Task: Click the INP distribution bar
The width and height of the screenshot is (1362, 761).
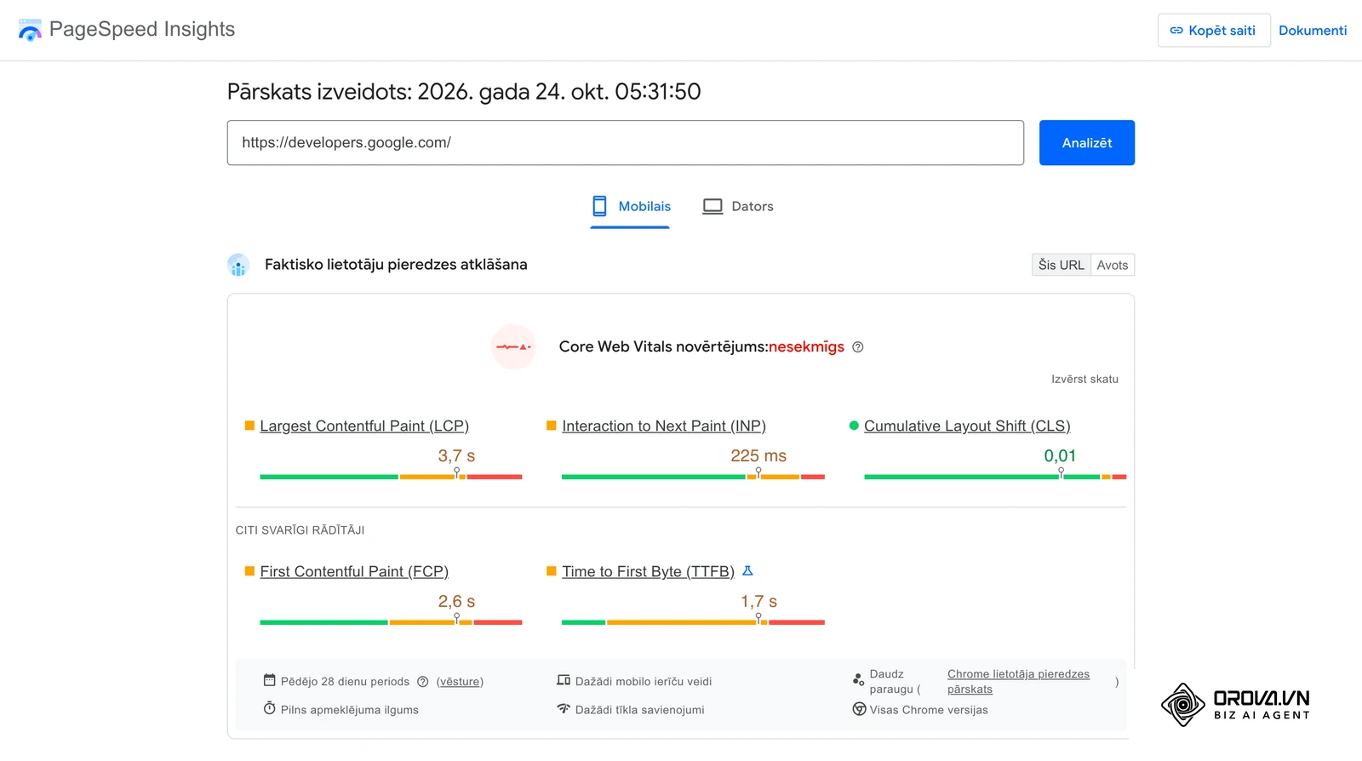Action: pyautogui.click(x=693, y=477)
